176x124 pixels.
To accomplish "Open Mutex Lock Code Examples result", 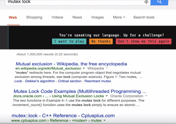I will (80, 91).
